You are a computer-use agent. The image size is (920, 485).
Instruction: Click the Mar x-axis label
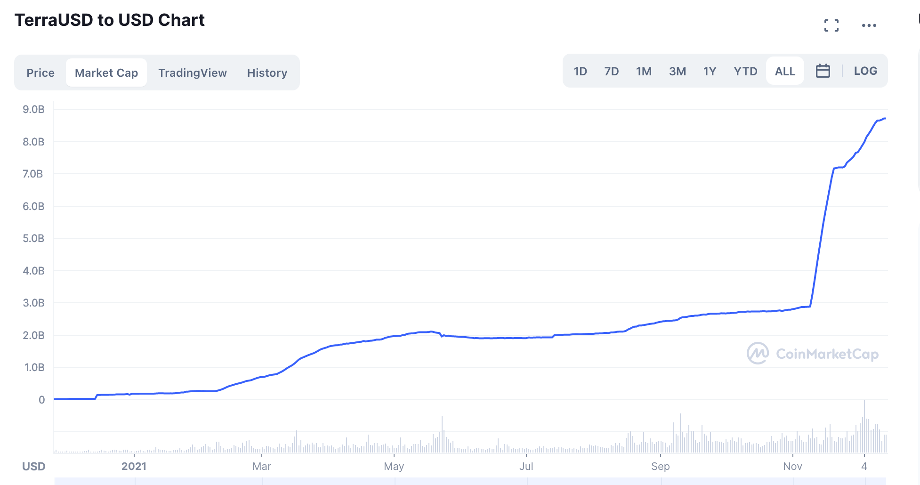pos(262,466)
